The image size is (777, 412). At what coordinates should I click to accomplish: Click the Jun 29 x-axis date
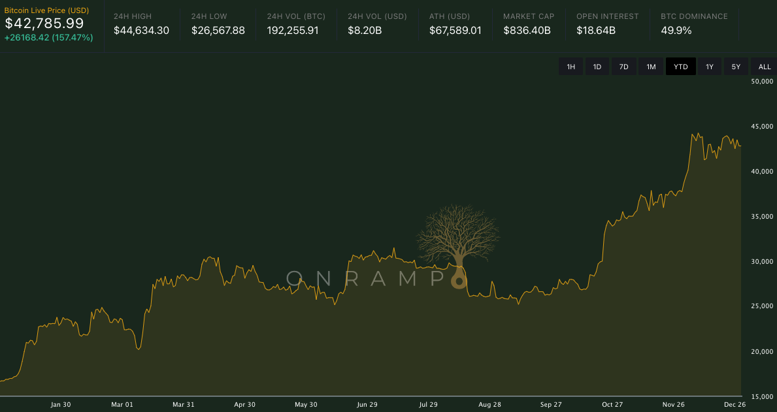pos(367,405)
